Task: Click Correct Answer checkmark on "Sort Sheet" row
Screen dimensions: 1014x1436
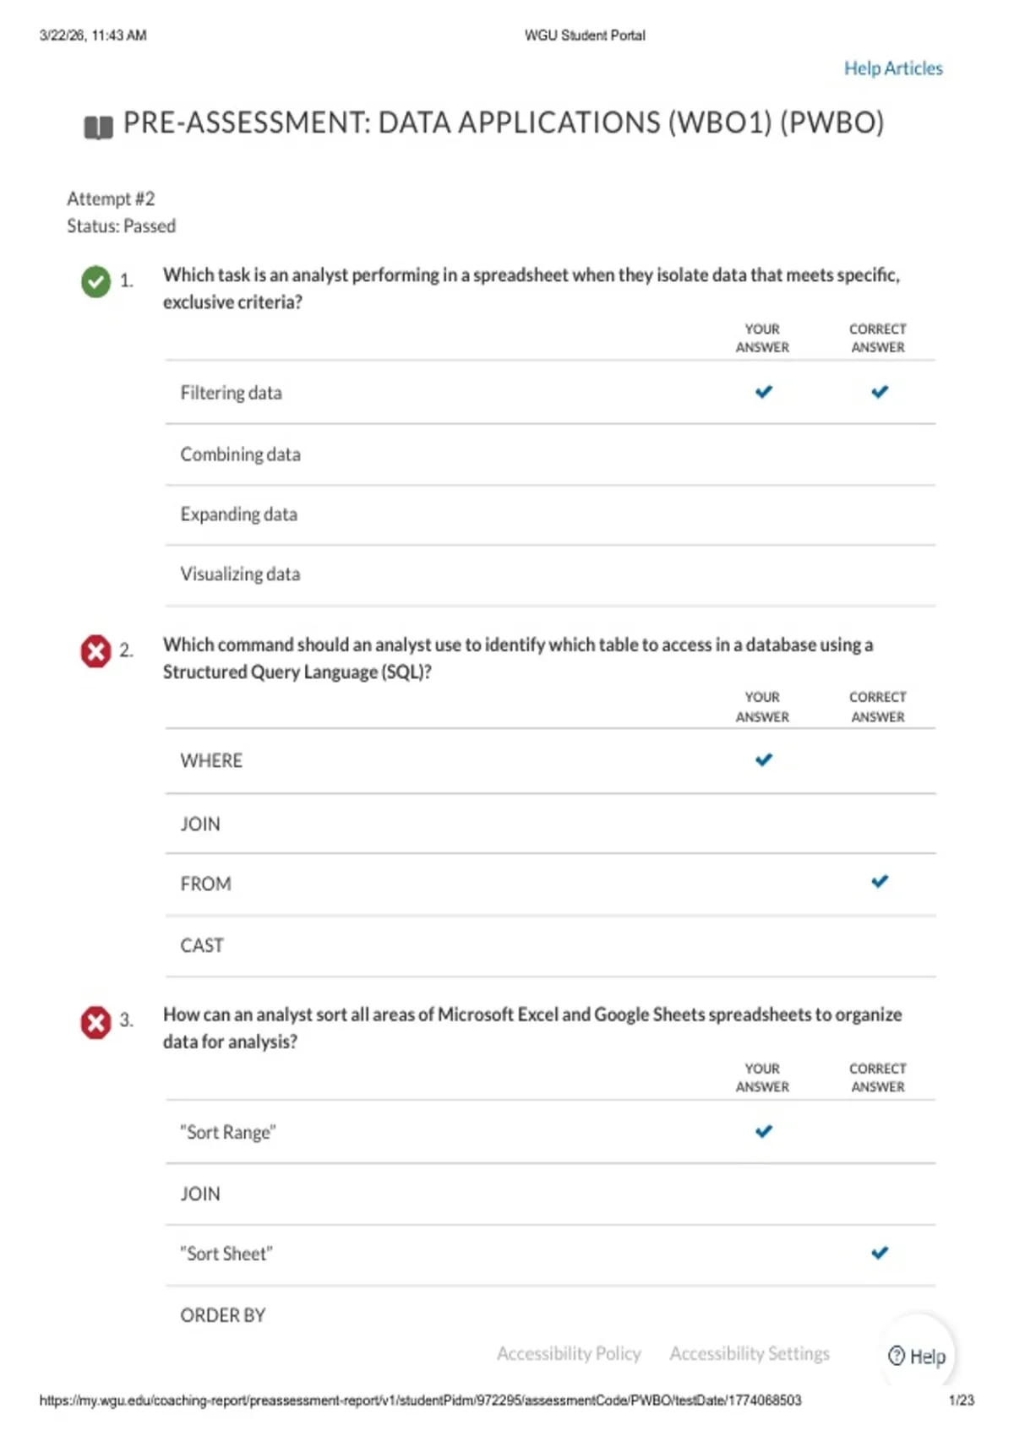Action: [880, 1253]
